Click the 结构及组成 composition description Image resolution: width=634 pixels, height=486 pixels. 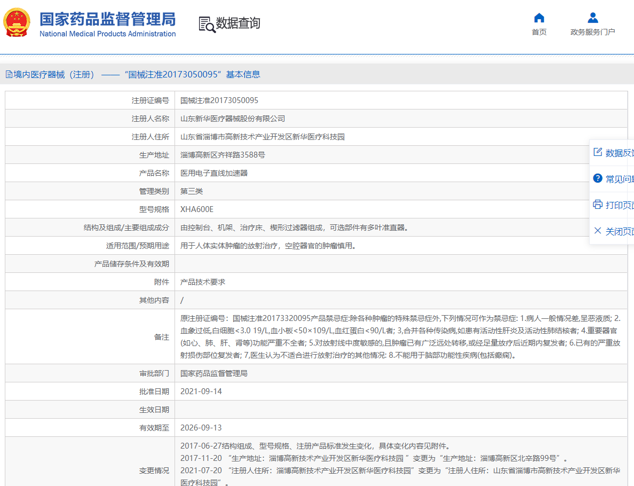pyautogui.click(x=295, y=228)
